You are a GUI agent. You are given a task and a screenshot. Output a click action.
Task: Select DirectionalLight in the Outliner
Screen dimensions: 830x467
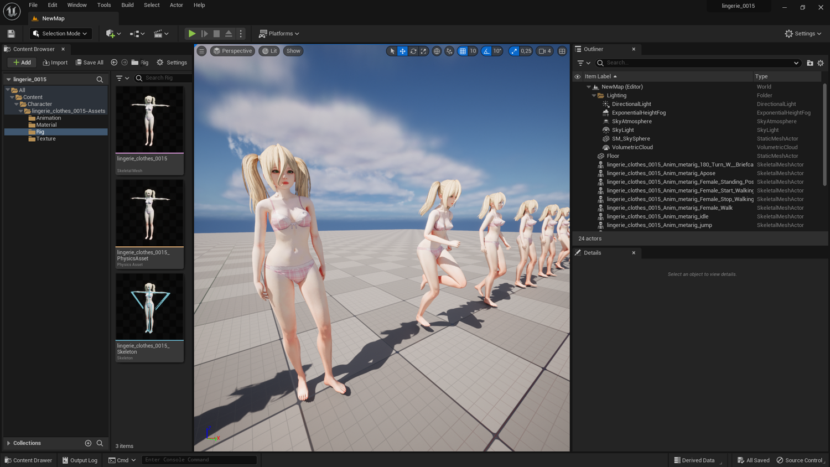pos(631,104)
